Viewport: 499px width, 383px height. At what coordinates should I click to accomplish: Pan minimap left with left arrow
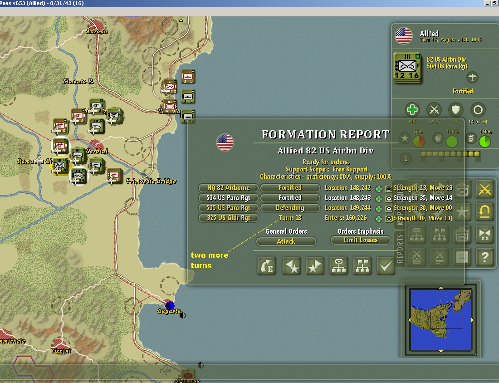pyautogui.click(x=410, y=319)
